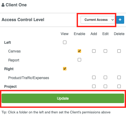Click the user icon beside Client One
The height and width of the screenshot is (116, 126).
point(3,5)
